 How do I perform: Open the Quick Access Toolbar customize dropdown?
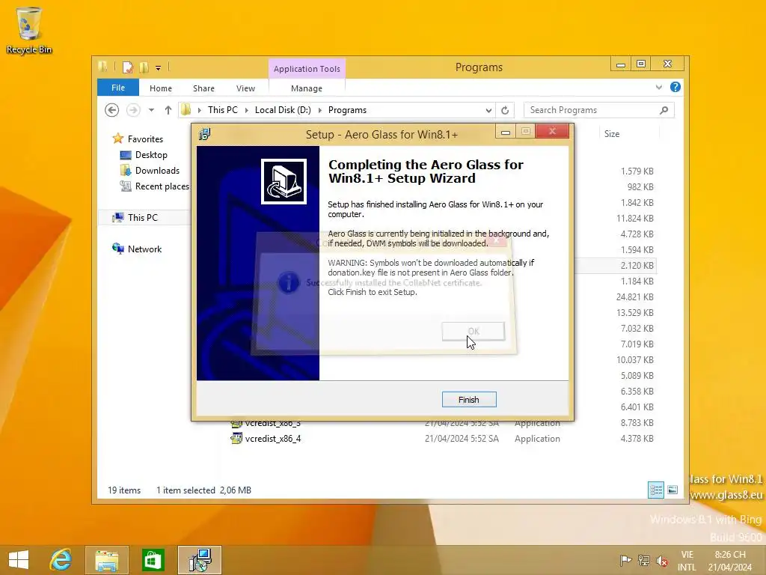159,67
